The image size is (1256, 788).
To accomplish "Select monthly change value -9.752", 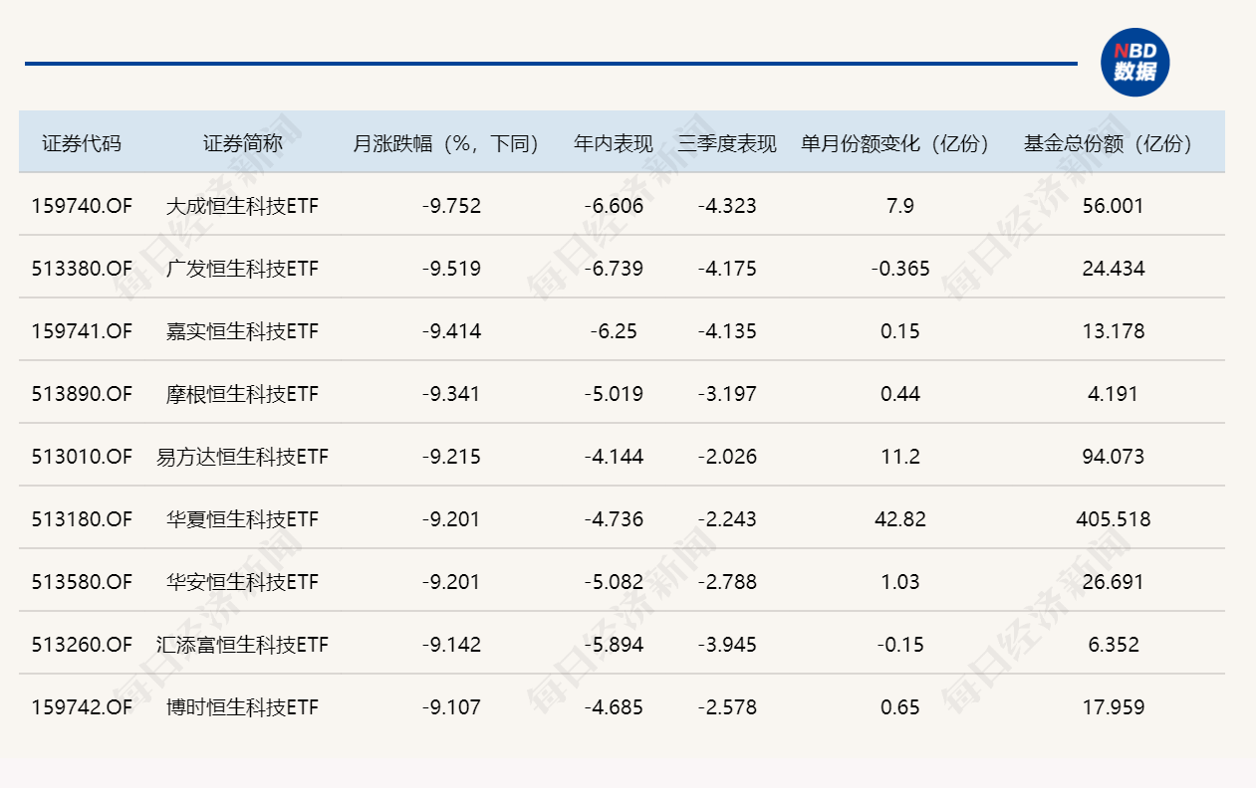I will tap(451, 206).
